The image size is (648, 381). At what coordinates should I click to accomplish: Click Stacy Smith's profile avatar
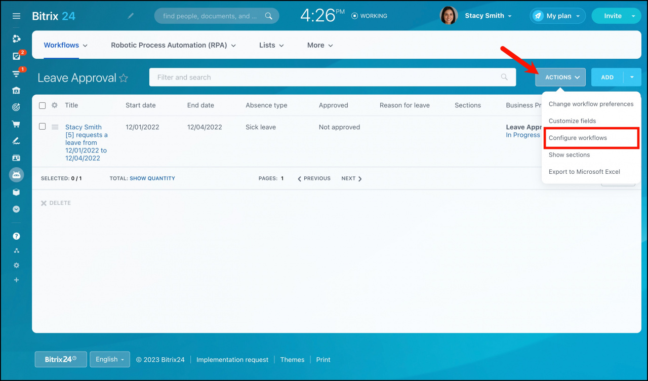tap(449, 16)
